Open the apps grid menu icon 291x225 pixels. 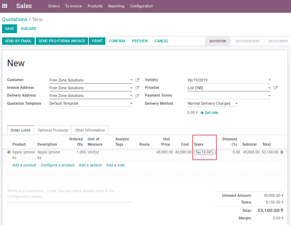click(5, 6)
